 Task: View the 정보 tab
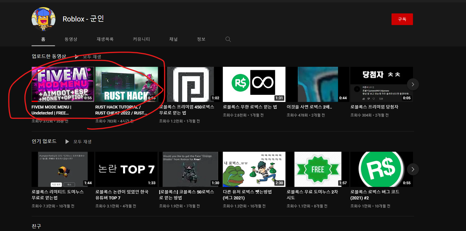(201, 39)
